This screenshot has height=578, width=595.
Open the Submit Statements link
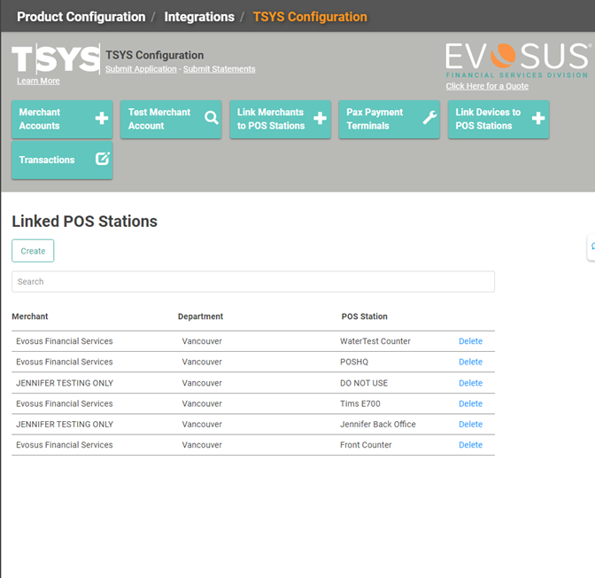tap(220, 69)
